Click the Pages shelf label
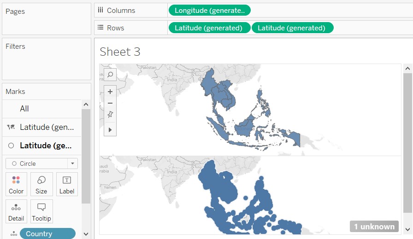This screenshot has width=413, height=239. pos(15,12)
